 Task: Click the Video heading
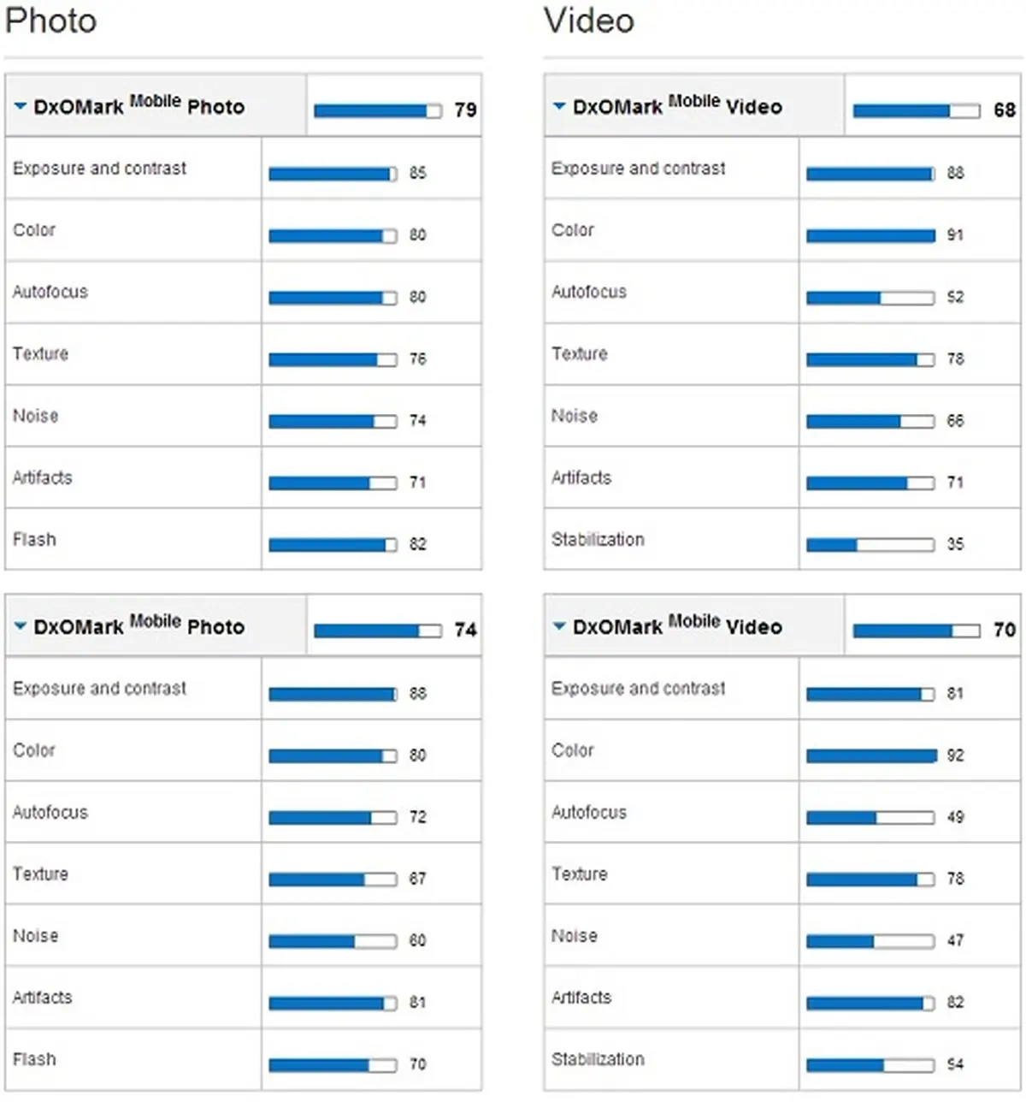click(589, 21)
